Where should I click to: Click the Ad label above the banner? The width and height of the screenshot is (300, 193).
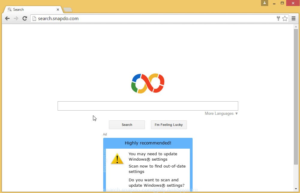[105, 134]
